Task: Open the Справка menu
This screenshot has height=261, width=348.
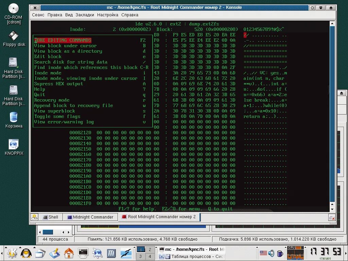Action: pos(130,15)
